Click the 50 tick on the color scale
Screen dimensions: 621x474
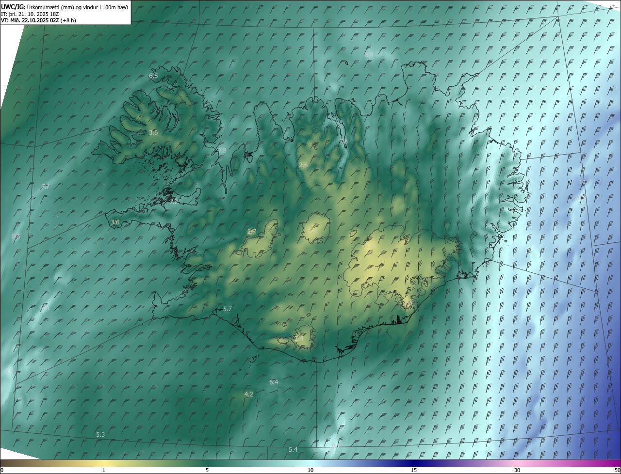(617, 471)
